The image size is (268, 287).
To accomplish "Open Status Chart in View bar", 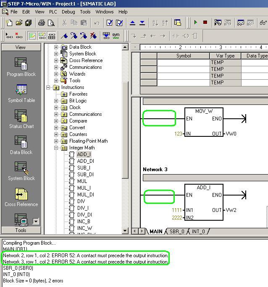I will click(x=21, y=119).
